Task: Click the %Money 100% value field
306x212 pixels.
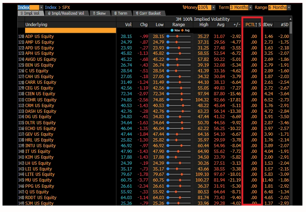Action: (204, 8)
